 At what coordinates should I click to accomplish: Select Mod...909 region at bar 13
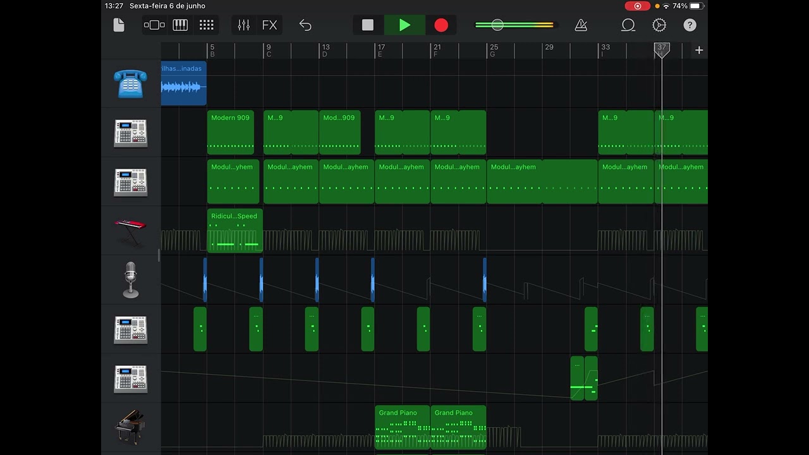340,132
